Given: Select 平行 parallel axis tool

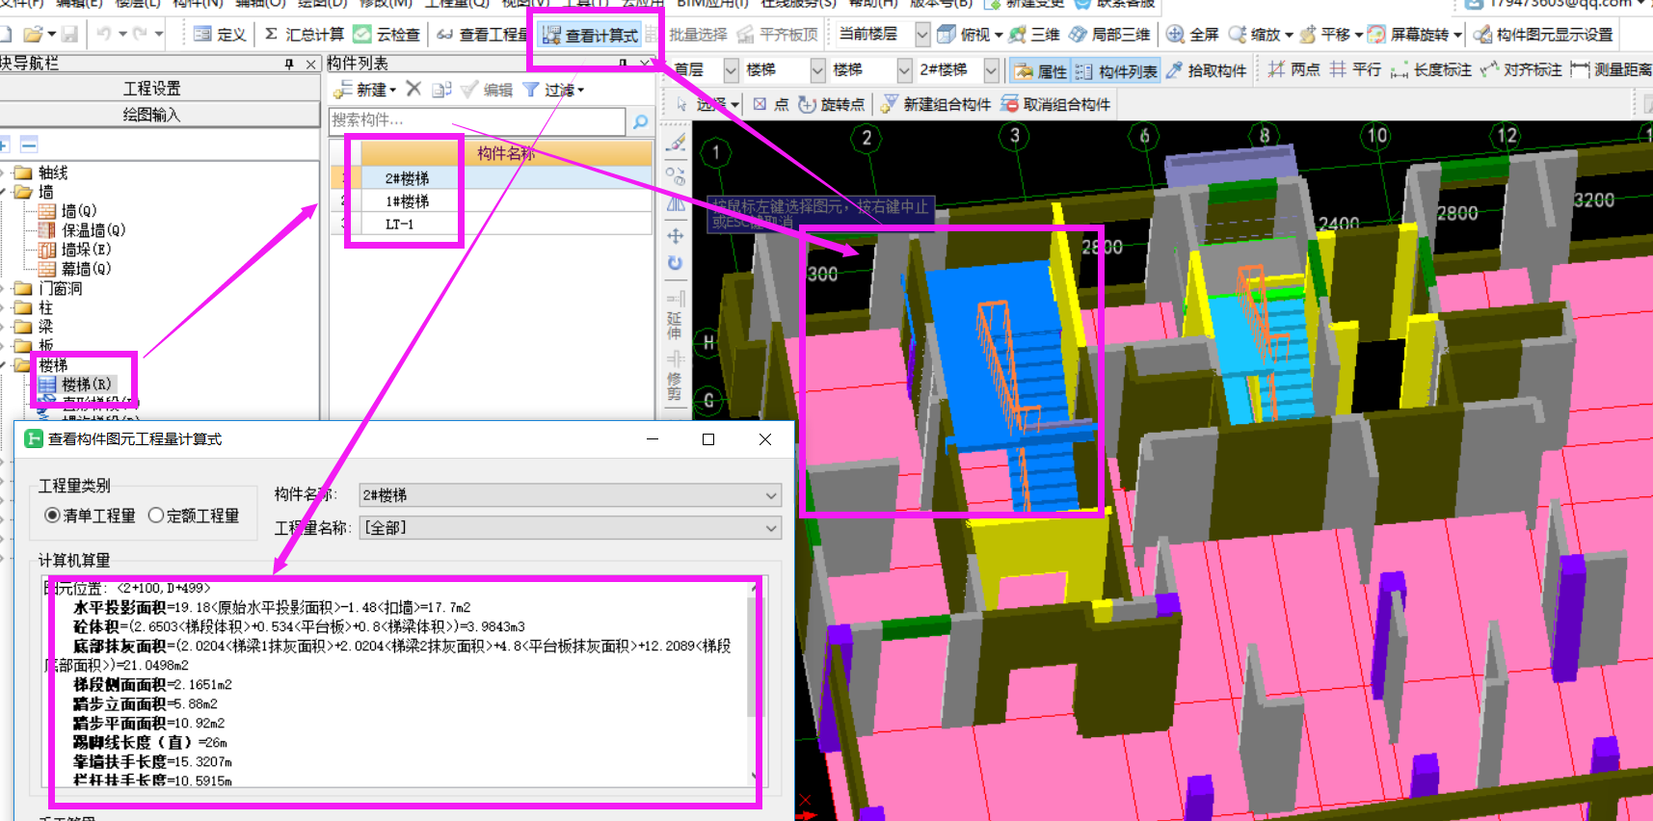Looking at the screenshot, I should coord(1355,70).
